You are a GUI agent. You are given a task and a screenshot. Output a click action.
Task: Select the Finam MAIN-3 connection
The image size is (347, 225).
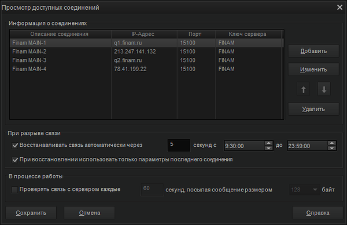point(147,60)
